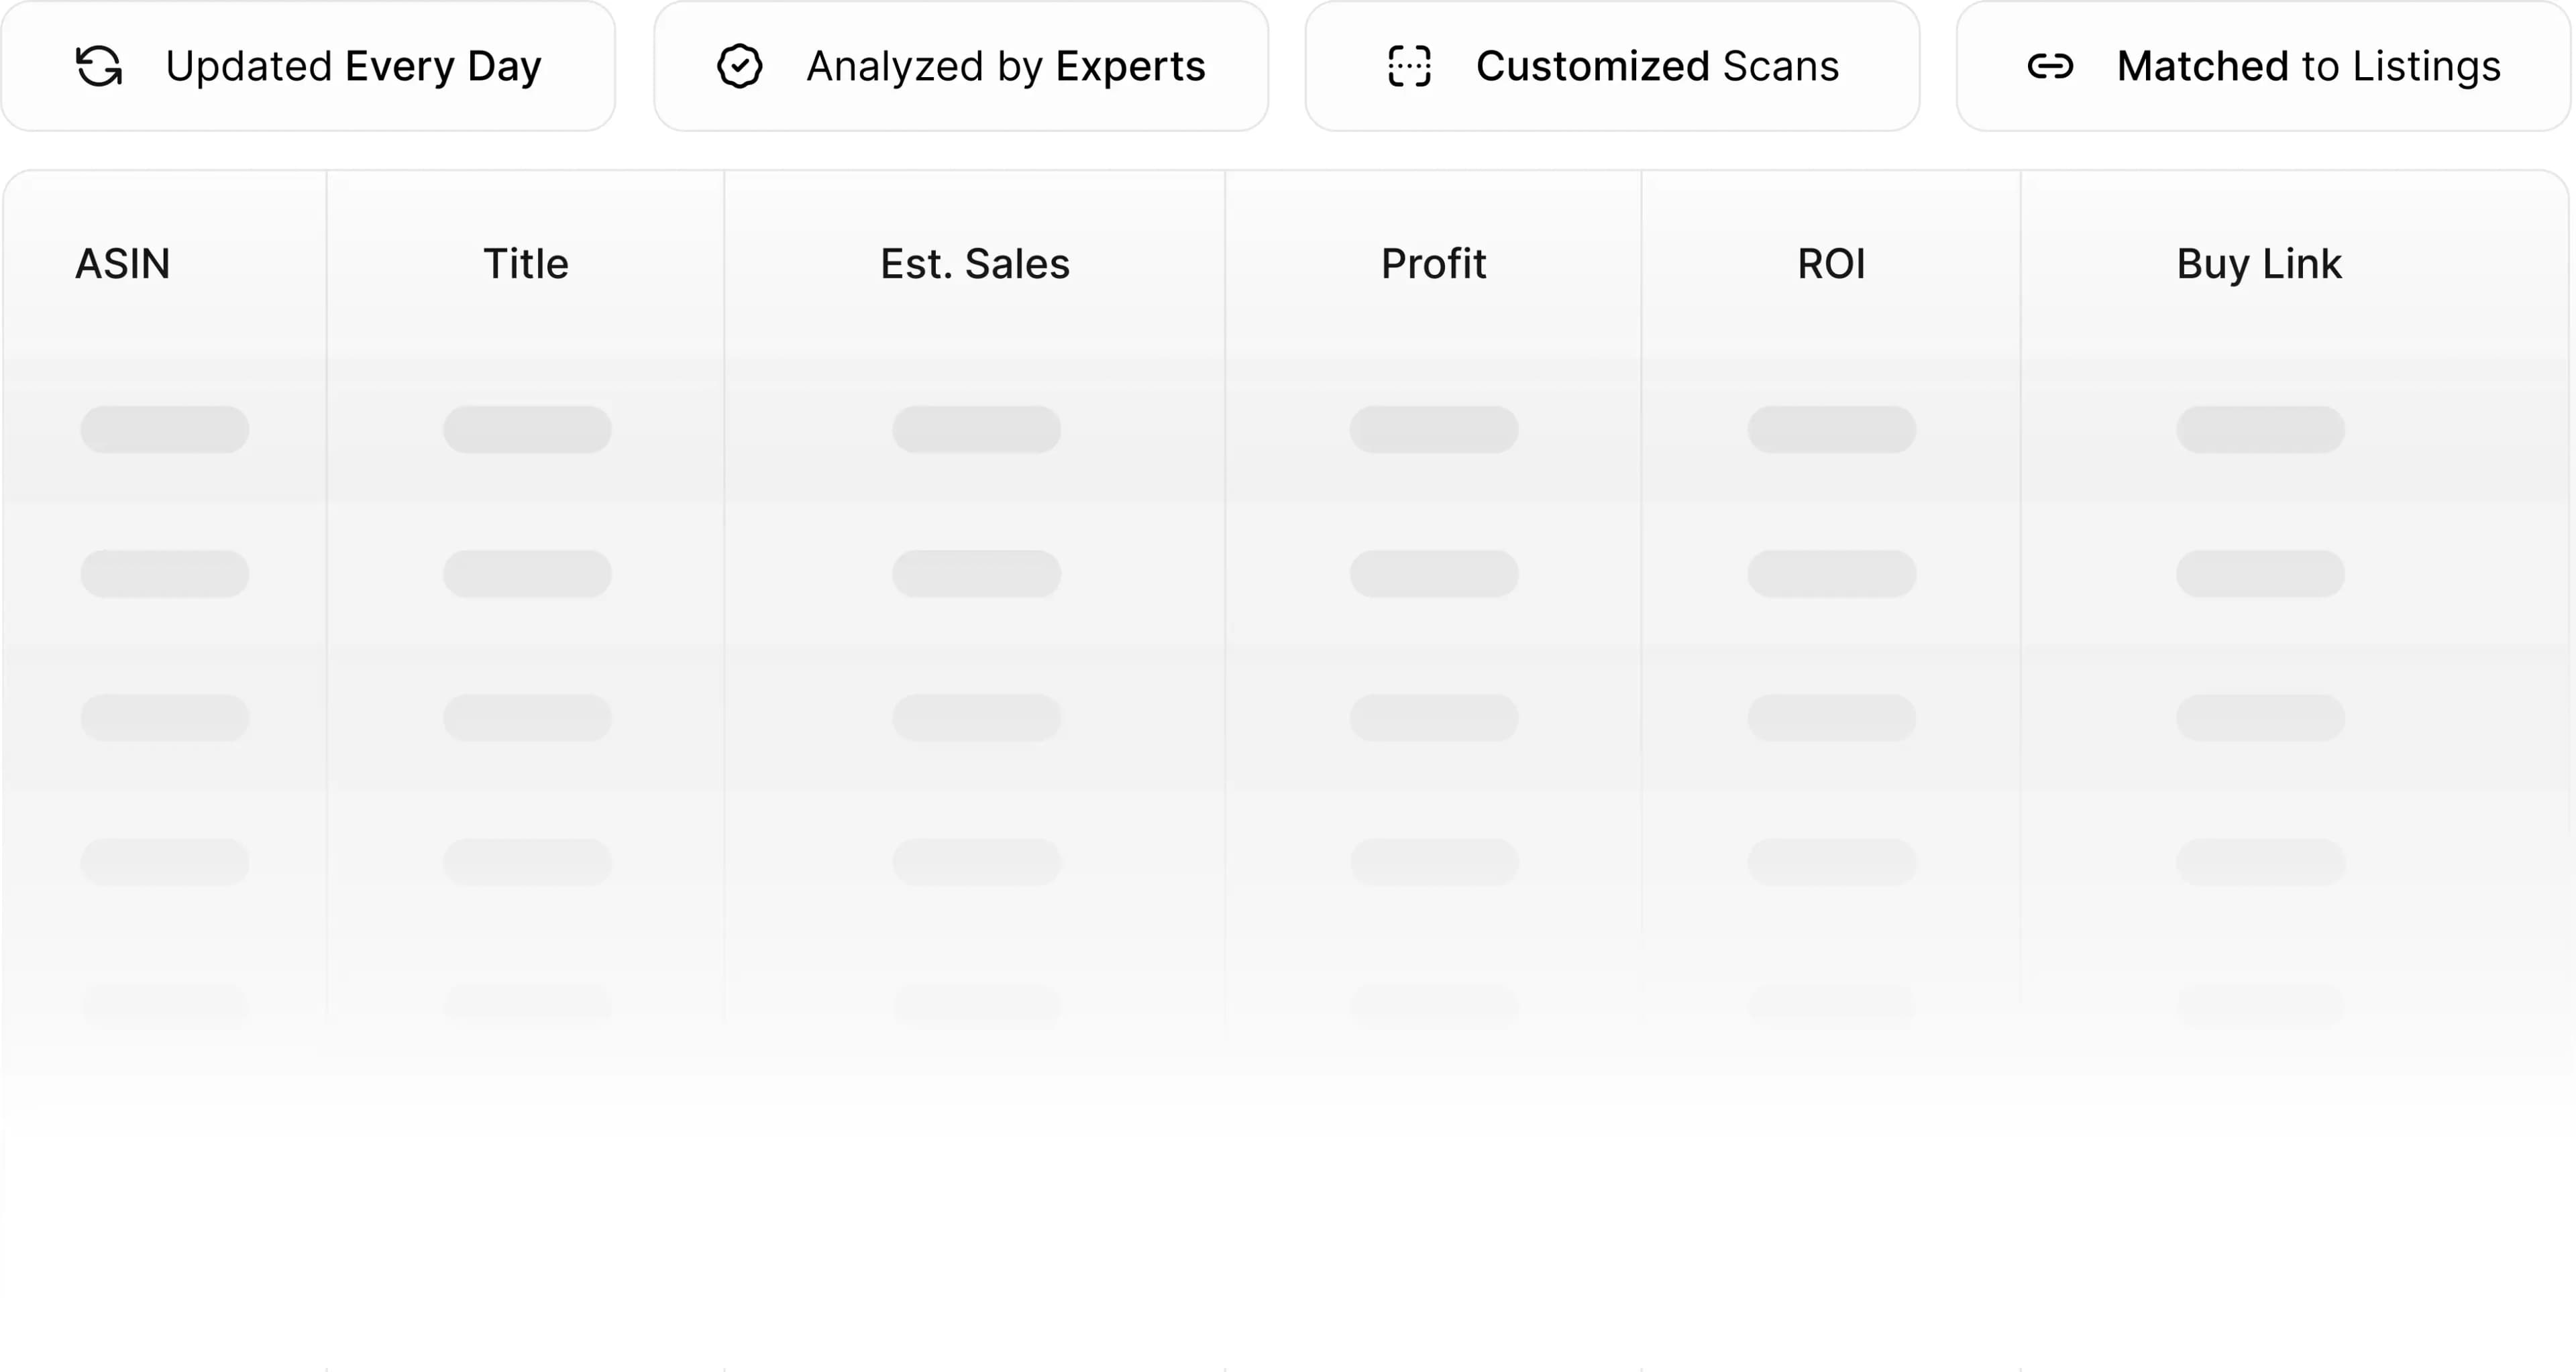Image resolution: width=2576 pixels, height=1372 pixels.
Task: Click the Profit column header
Action: click(x=1434, y=264)
